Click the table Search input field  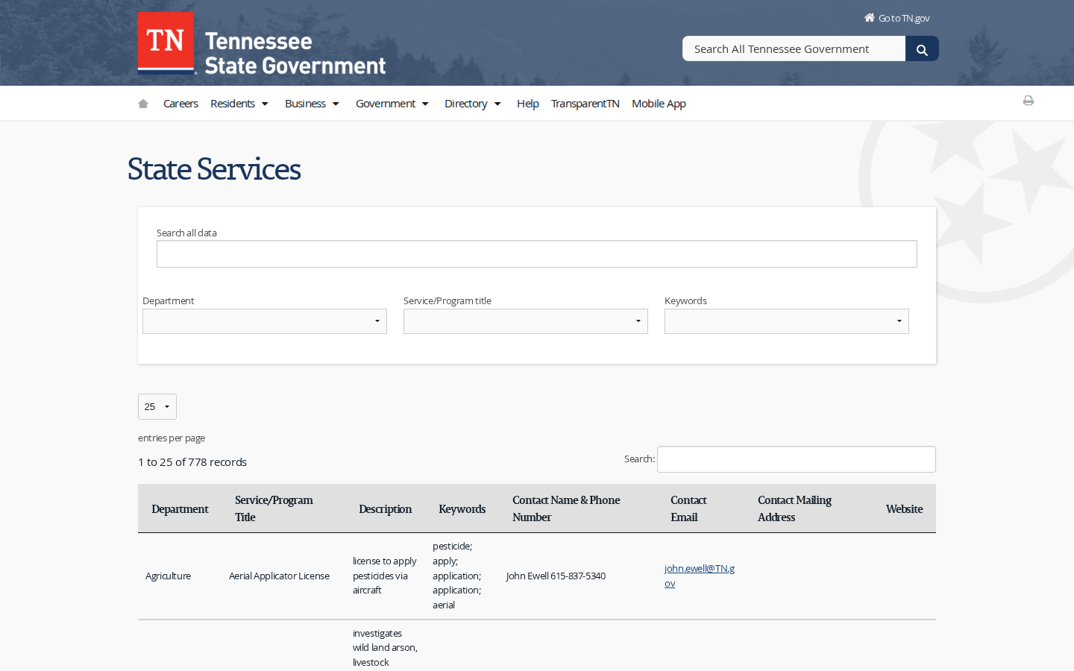pyautogui.click(x=797, y=459)
